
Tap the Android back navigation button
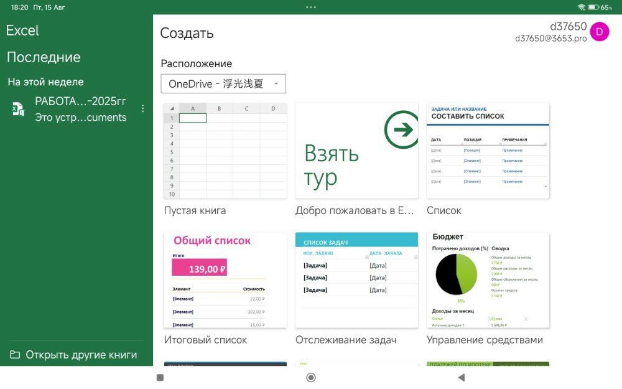click(461, 378)
